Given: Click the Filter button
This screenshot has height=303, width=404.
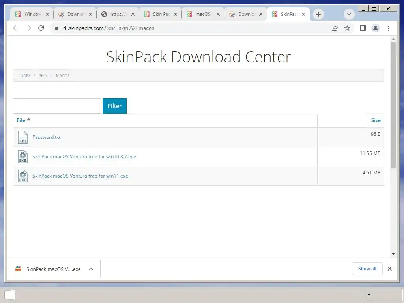Looking at the screenshot, I should click(114, 106).
